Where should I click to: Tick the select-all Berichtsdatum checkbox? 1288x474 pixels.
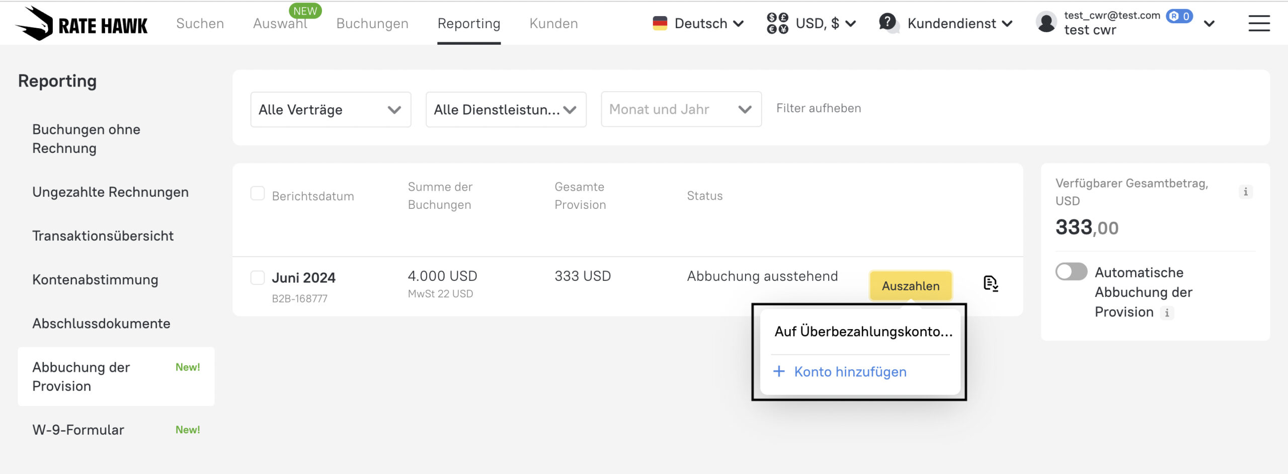click(258, 194)
